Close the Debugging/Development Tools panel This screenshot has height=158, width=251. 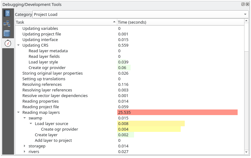(x=247, y=4)
